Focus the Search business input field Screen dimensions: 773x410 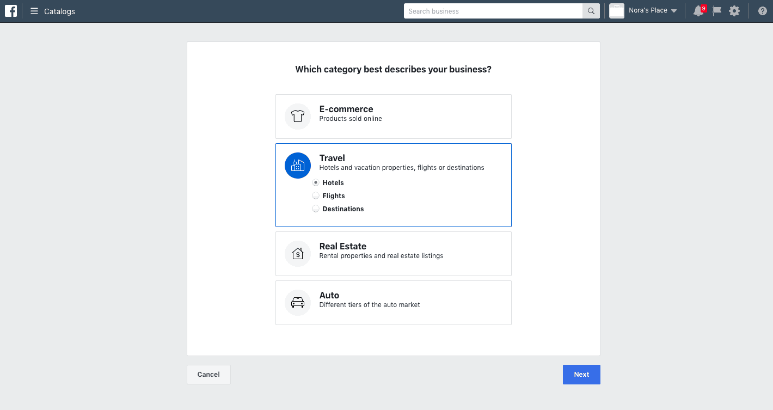point(493,11)
